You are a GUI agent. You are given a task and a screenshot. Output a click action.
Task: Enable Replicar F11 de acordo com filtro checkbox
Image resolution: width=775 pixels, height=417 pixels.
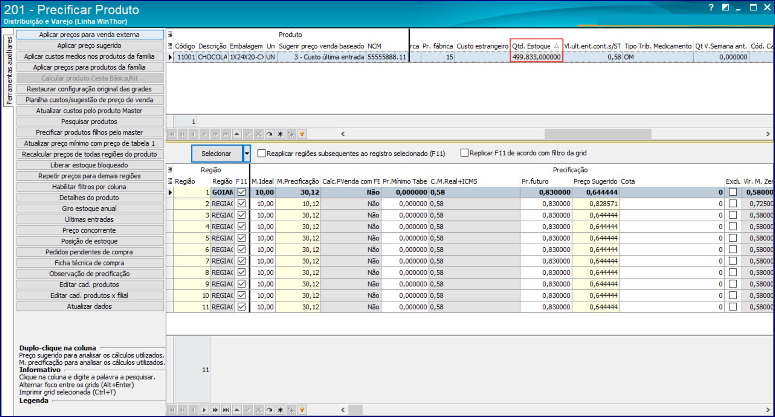tap(464, 153)
